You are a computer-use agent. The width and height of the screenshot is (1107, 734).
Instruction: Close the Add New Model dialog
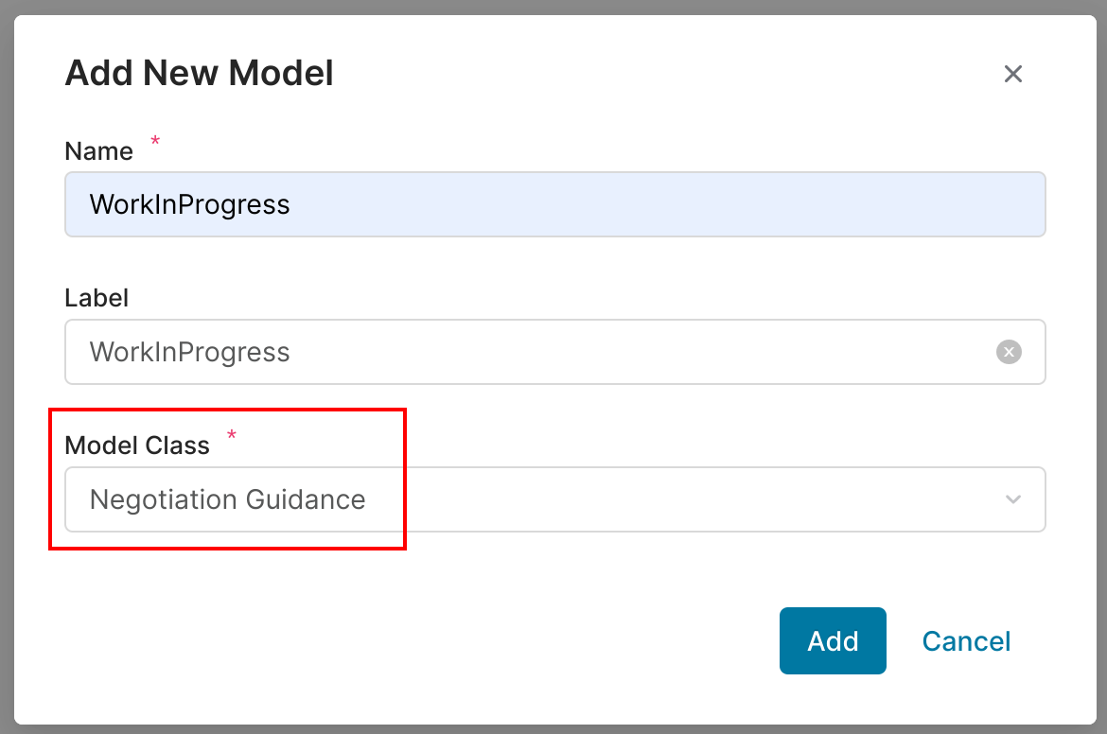pos(1013,74)
